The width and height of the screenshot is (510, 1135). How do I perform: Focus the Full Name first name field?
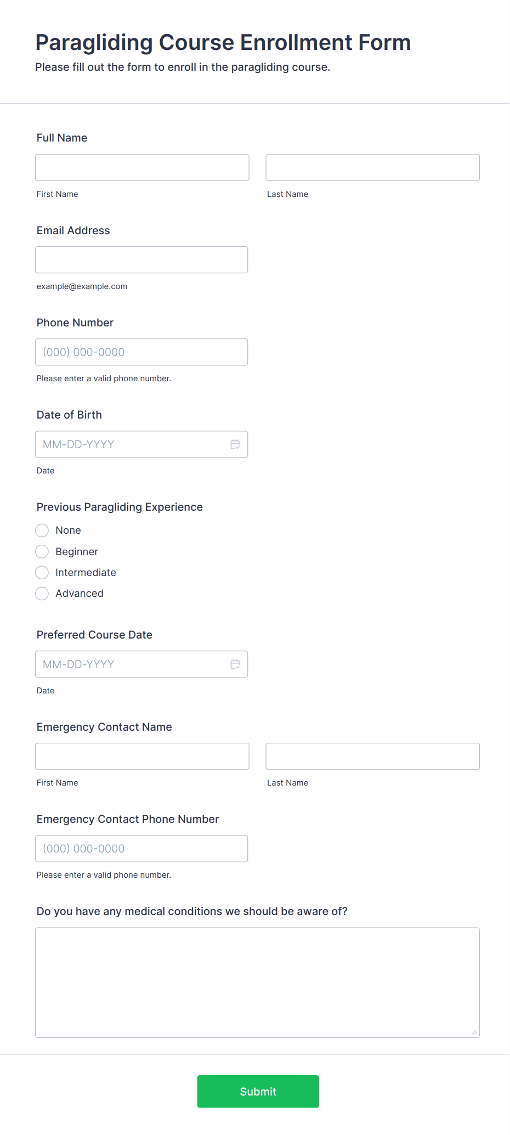tap(142, 167)
